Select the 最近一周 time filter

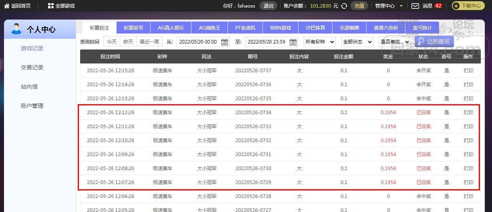click(x=149, y=42)
